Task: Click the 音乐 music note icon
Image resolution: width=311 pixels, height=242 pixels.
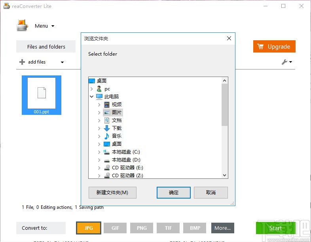Action: (x=107, y=136)
